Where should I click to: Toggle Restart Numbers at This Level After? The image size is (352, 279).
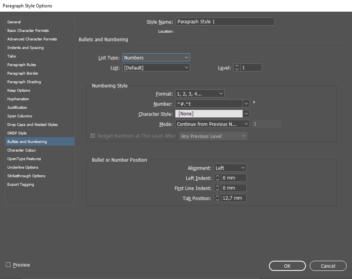93,136
